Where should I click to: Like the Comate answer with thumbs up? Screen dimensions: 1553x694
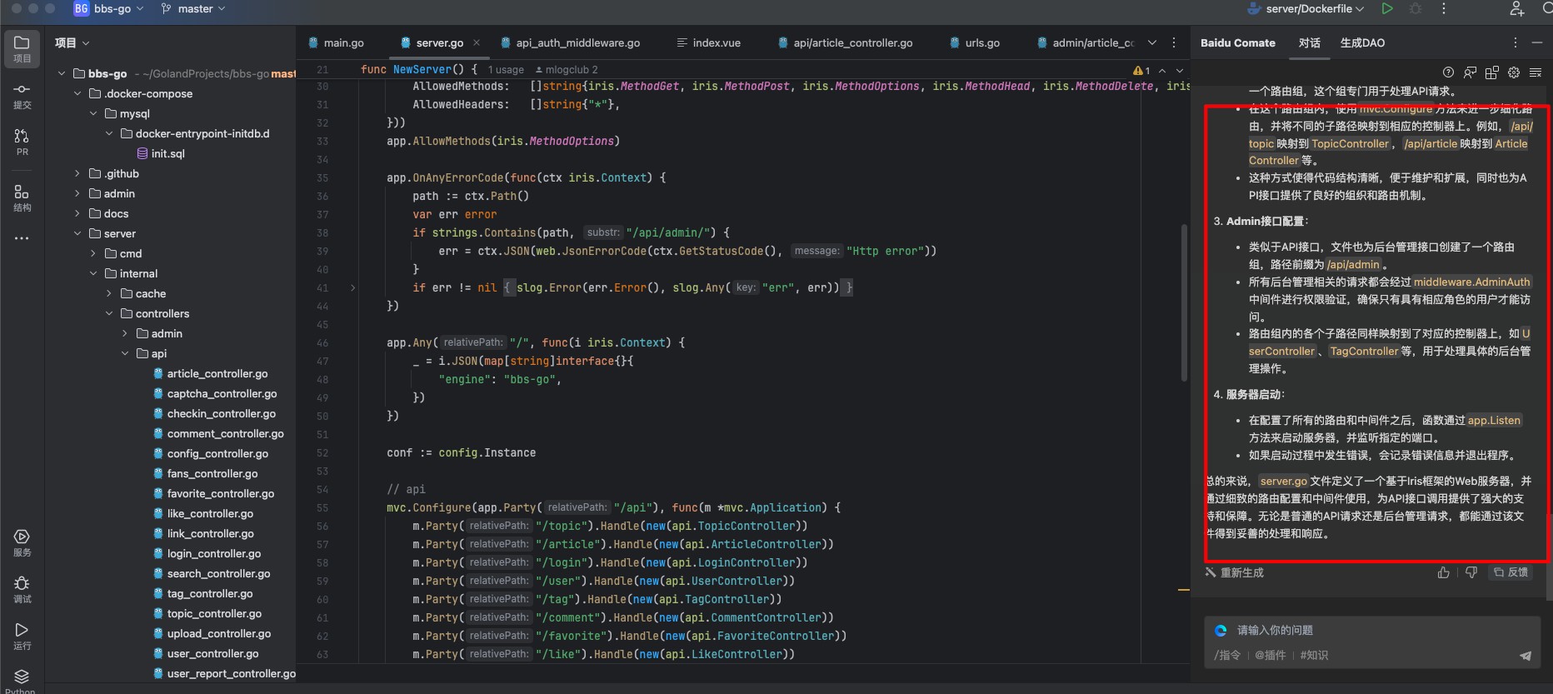tap(1444, 572)
